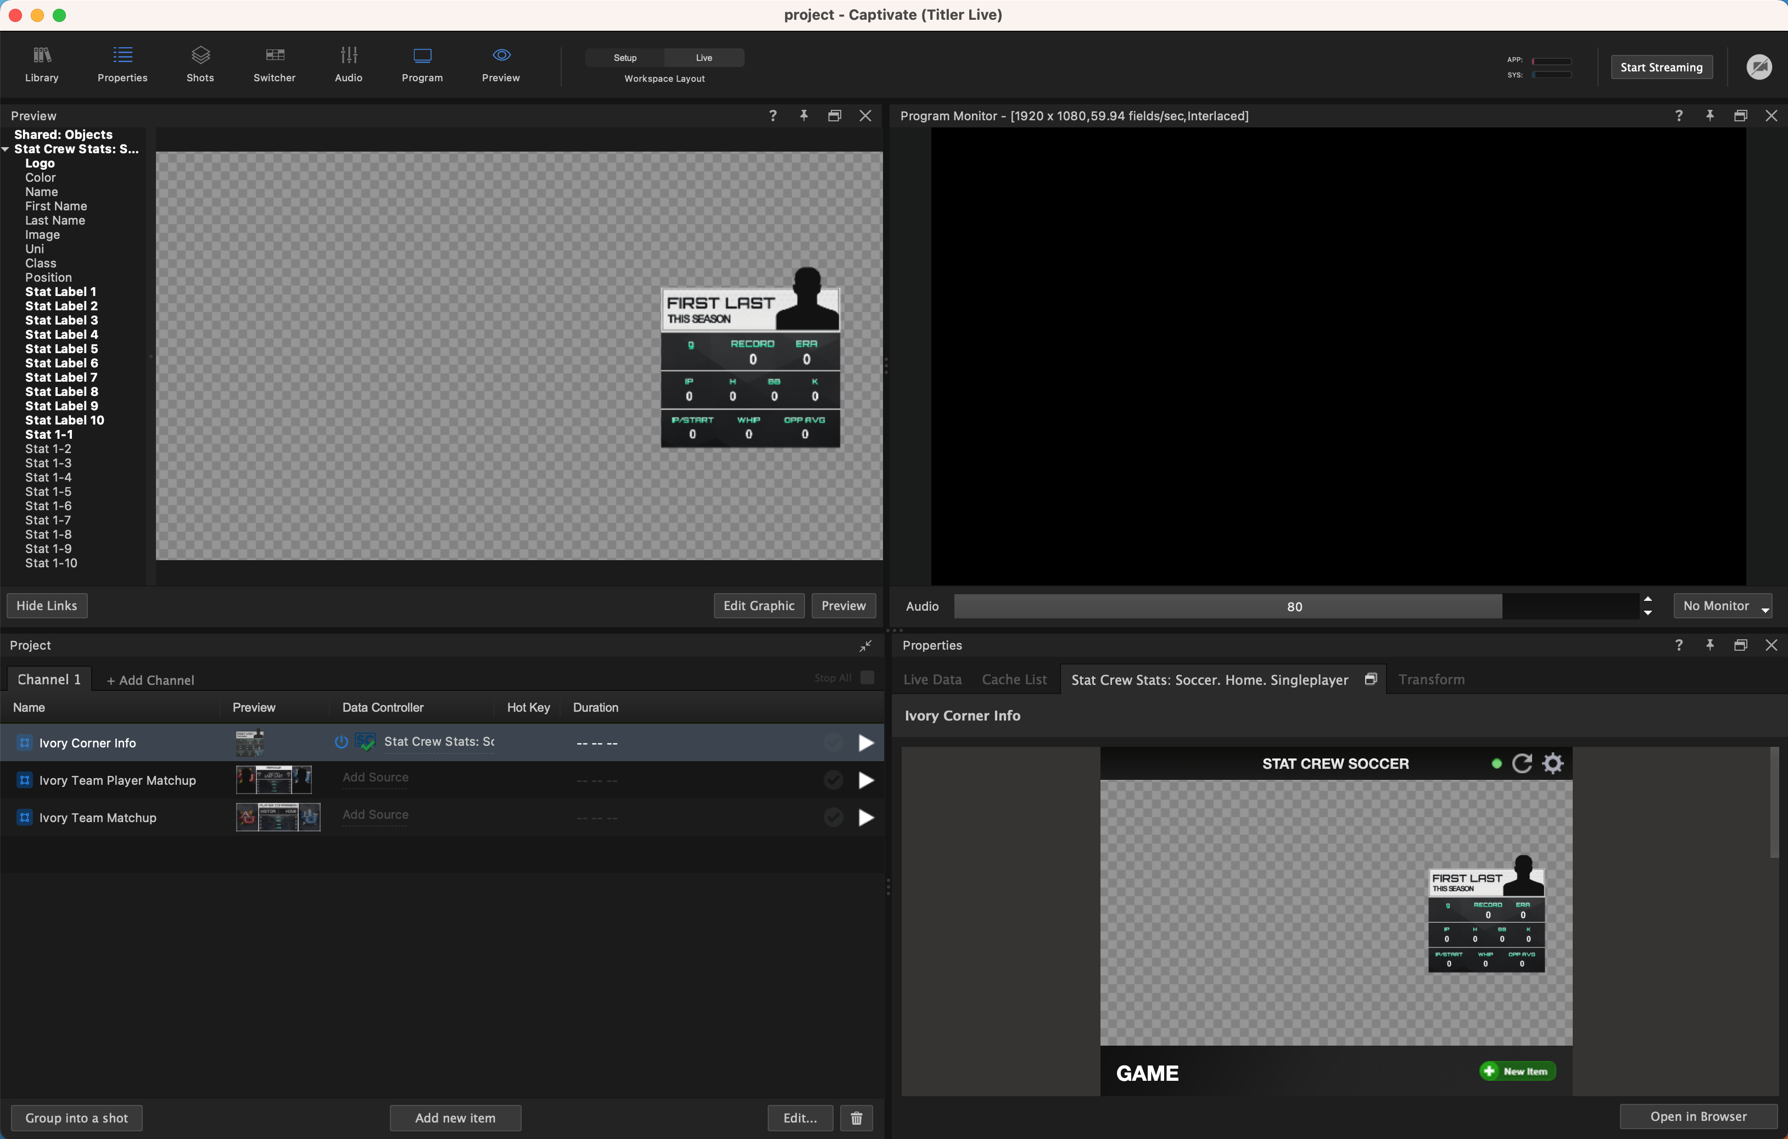Click the green connection status indicator
1788x1139 pixels.
(x=1496, y=763)
